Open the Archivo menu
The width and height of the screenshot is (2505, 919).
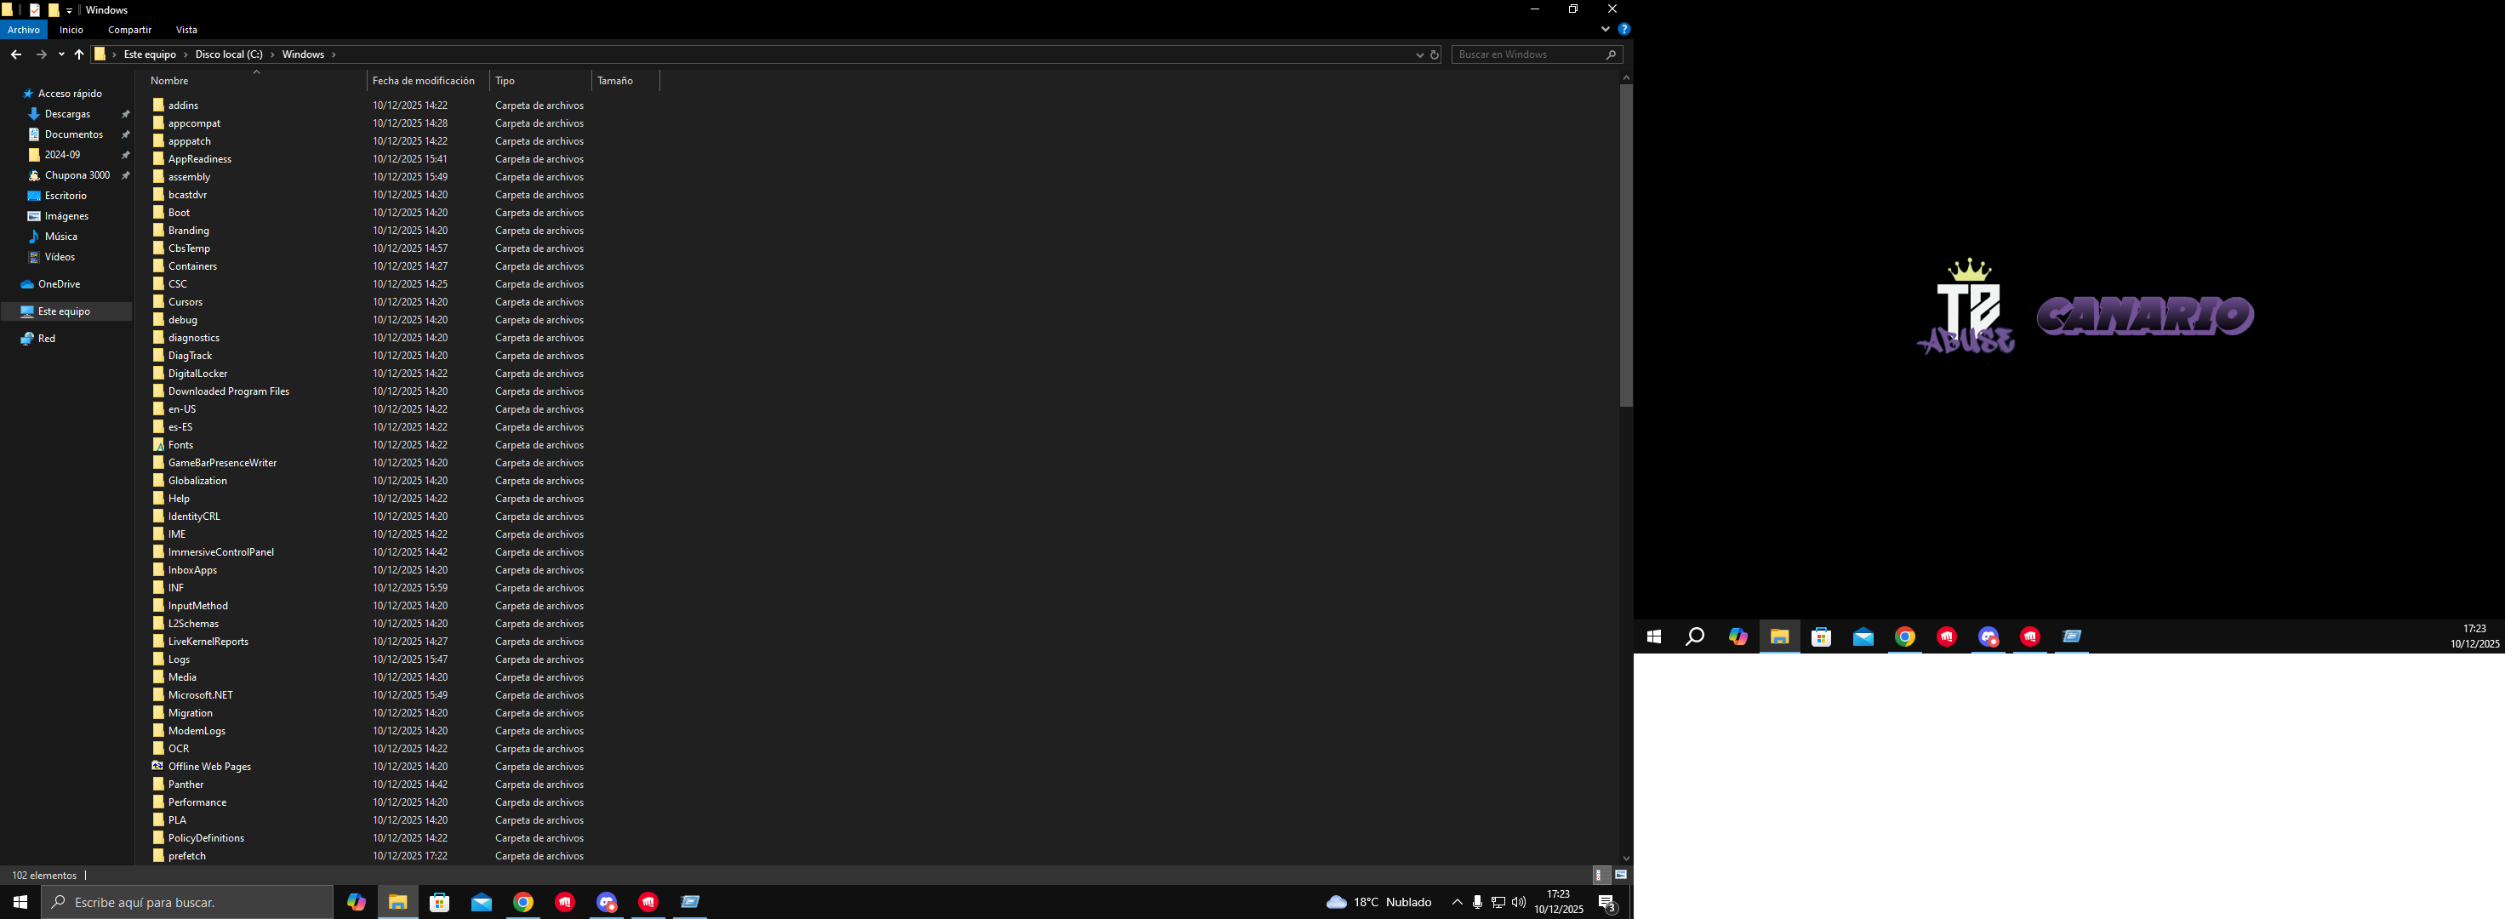click(23, 30)
